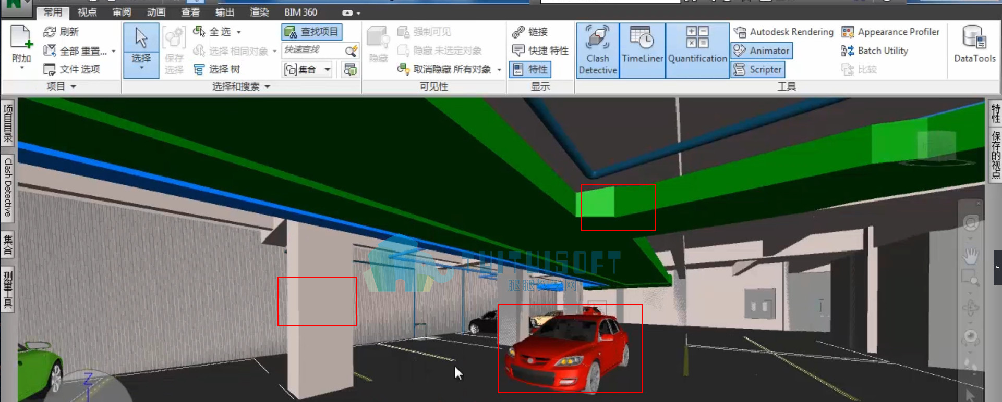Expand the 选择和搜索 panel
This screenshot has height=402, width=1002.
tap(268, 86)
